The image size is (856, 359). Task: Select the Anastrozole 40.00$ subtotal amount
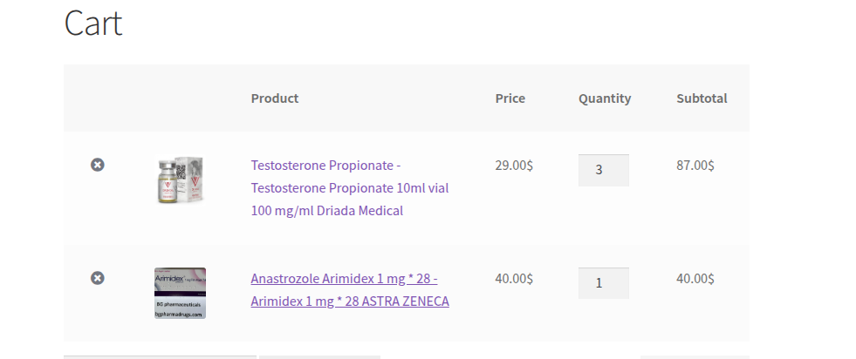point(695,278)
